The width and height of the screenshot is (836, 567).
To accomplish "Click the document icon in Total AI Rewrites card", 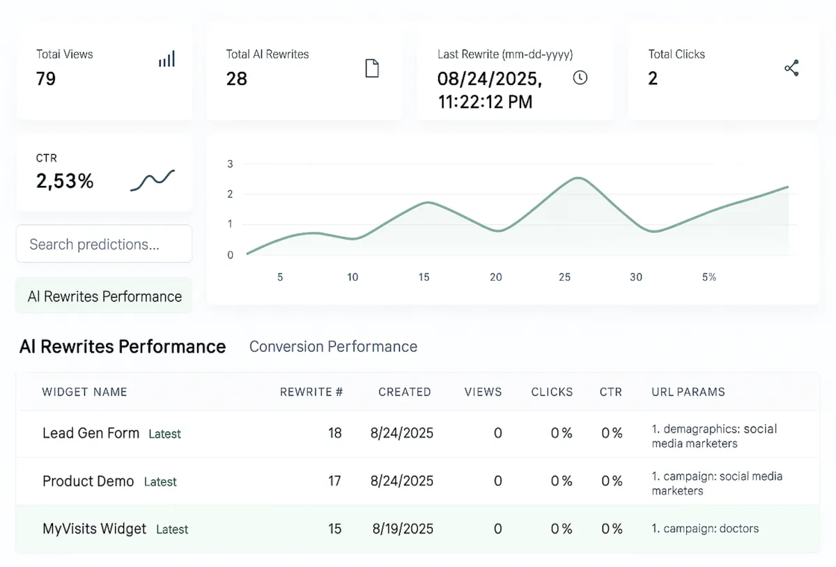I will (372, 68).
